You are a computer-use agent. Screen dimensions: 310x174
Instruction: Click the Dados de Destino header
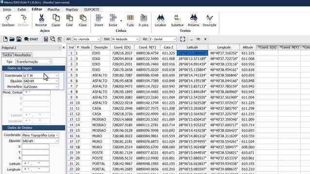pos(33,128)
